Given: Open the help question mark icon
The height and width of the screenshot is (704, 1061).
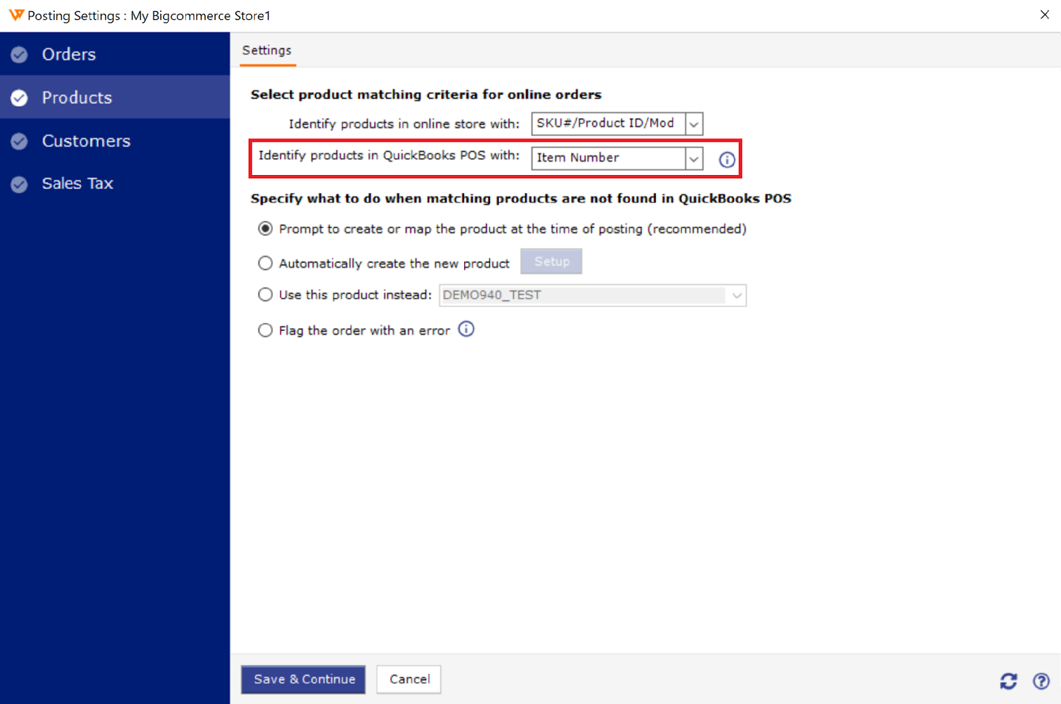Looking at the screenshot, I should (x=1040, y=681).
